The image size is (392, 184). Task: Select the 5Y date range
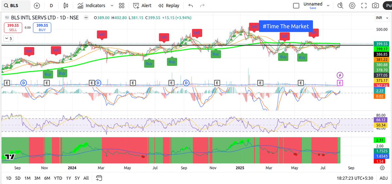77,178
